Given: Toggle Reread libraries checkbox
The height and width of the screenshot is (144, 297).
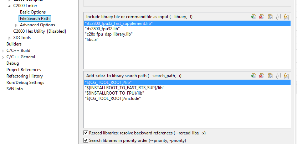Looking at the screenshot, I should (x=86, y=133).
